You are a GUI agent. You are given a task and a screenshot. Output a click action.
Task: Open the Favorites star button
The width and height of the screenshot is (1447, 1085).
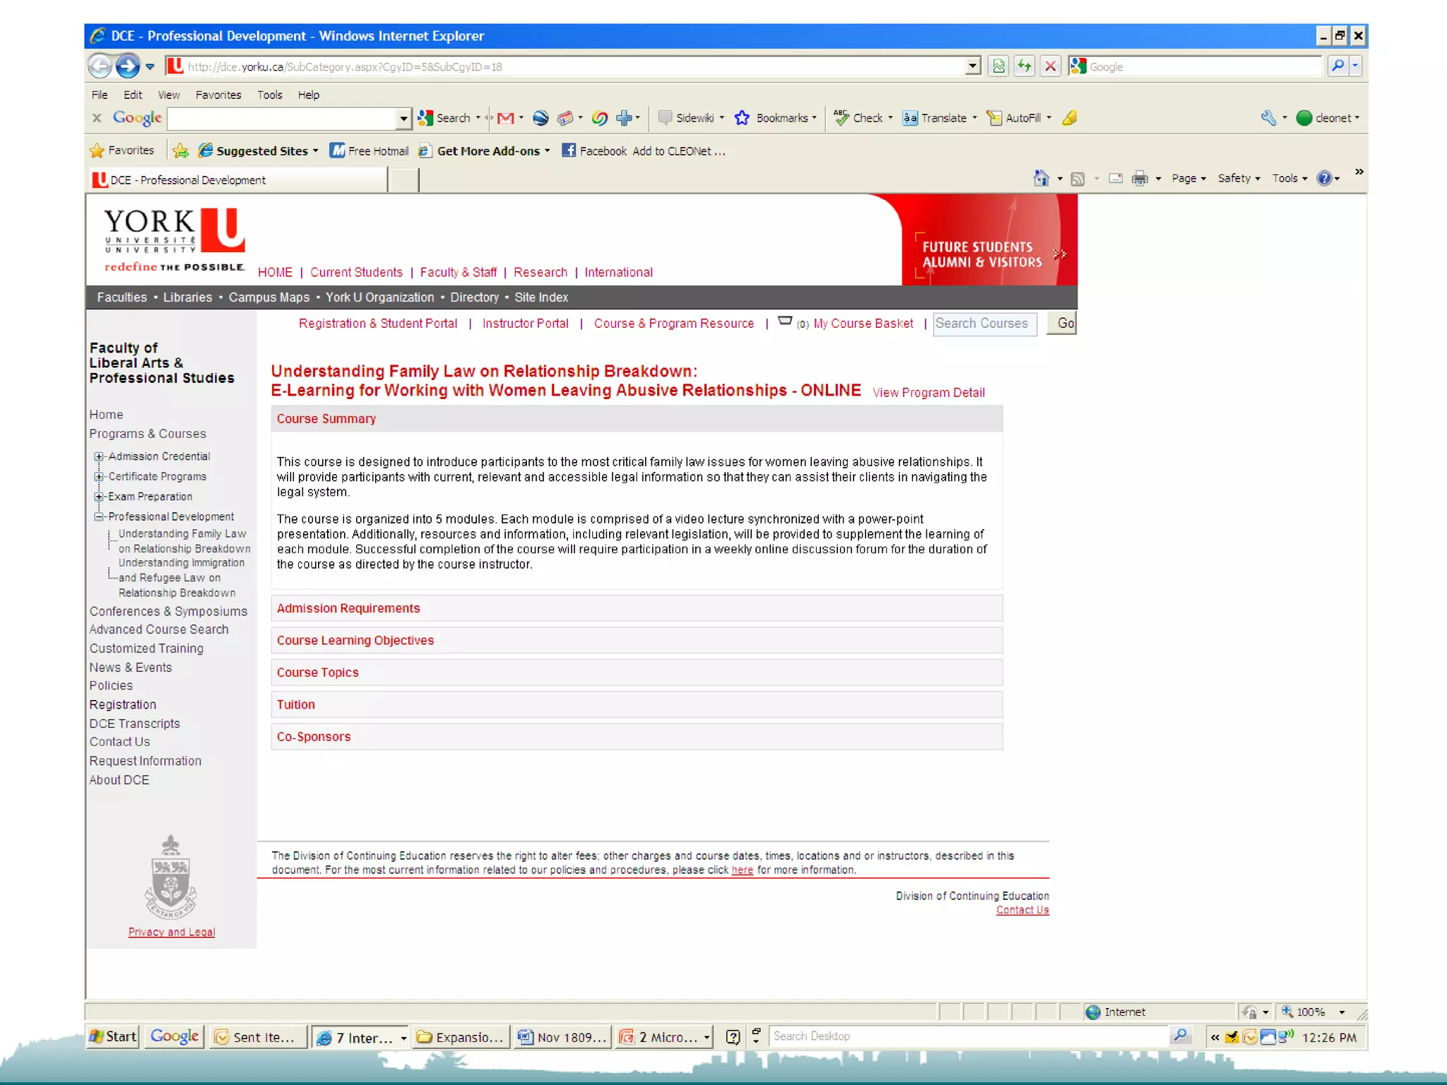pyautogui.click(x=122, y=150)
